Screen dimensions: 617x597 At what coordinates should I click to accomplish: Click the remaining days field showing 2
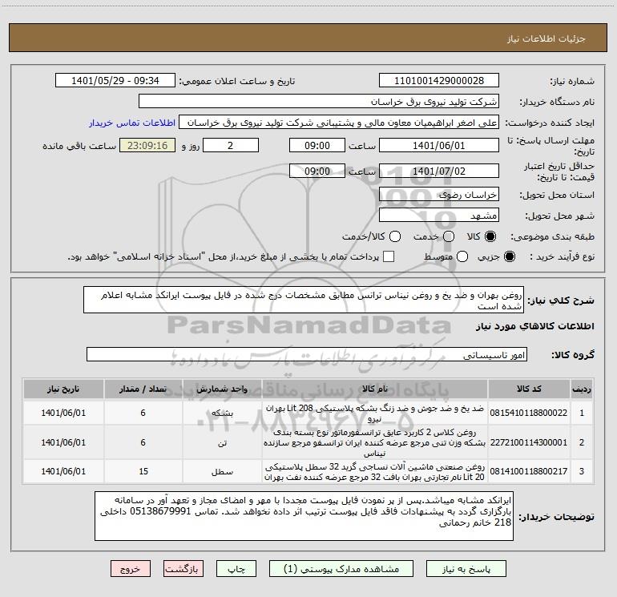click(231, 145)
